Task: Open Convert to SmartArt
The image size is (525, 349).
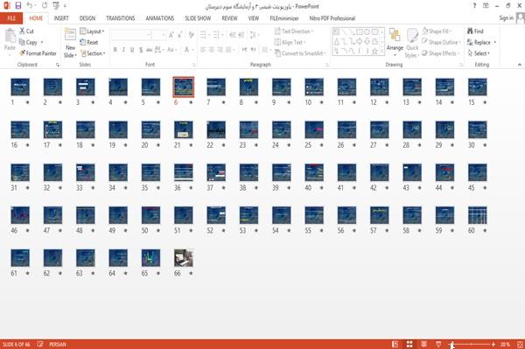Action: tap(299, 53)
